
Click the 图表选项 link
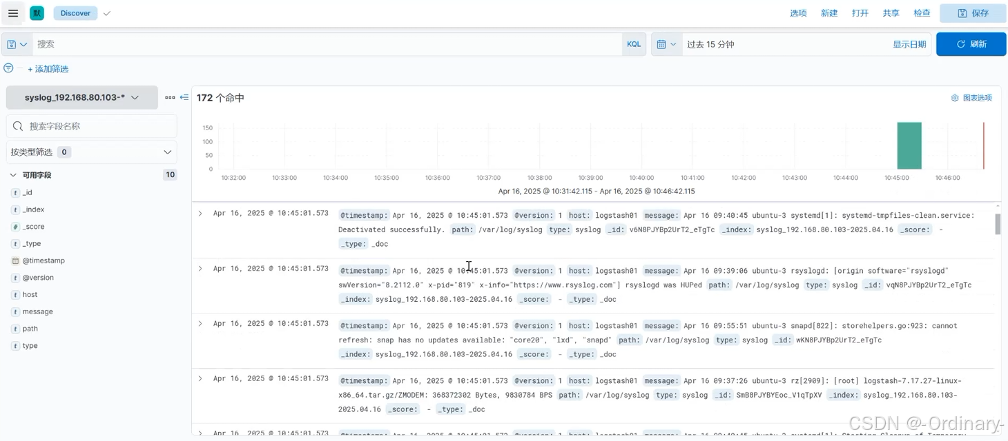(977, 98)
